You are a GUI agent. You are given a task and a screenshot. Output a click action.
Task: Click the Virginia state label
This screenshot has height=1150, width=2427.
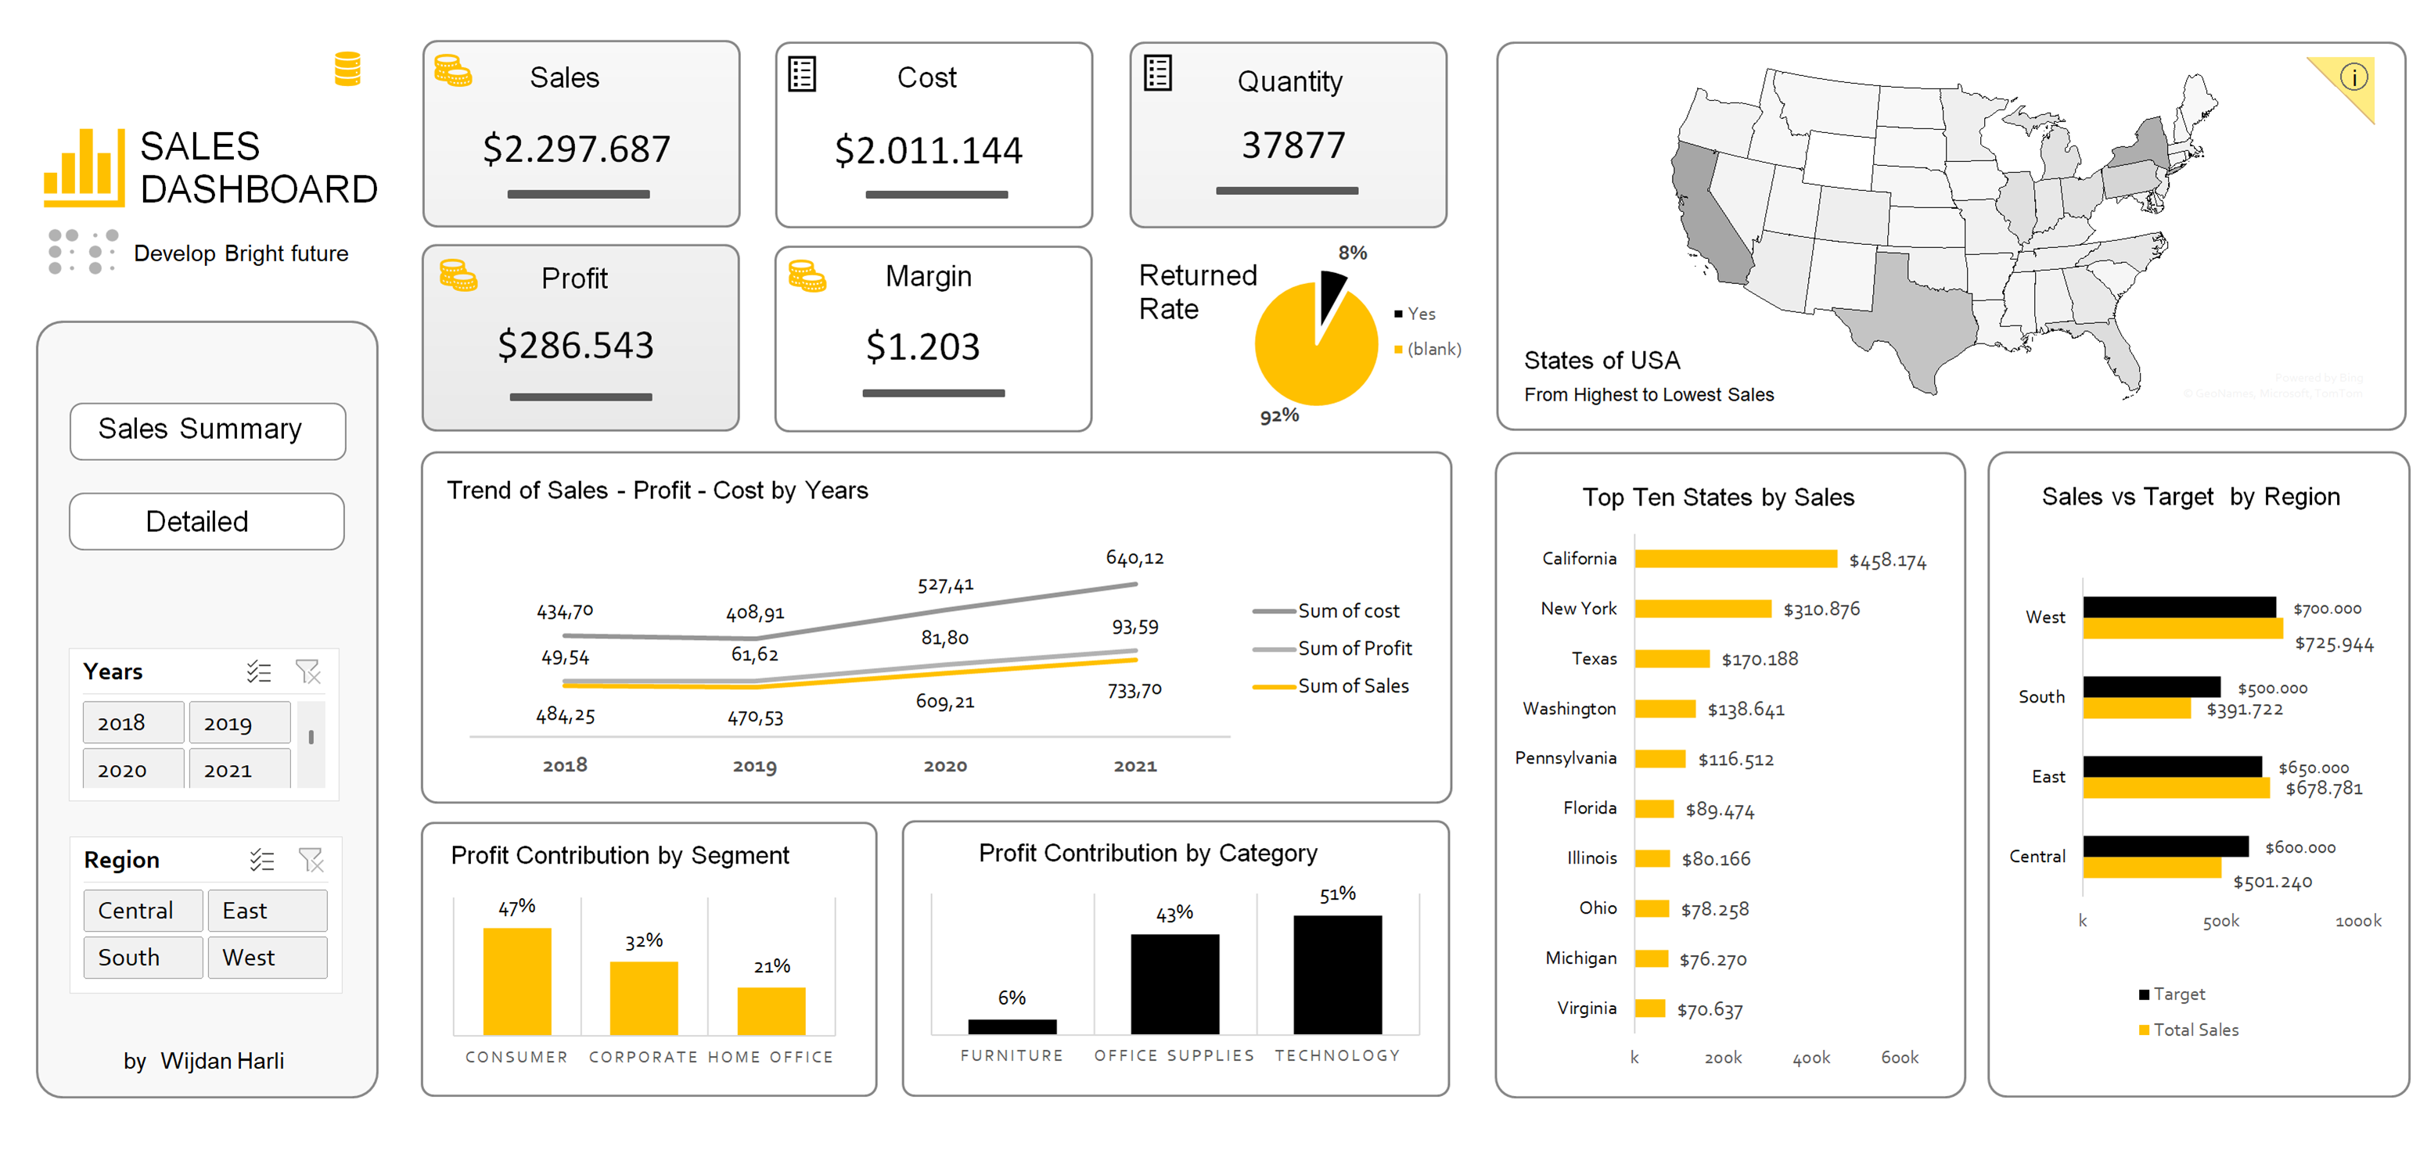click(1587, 1008)
